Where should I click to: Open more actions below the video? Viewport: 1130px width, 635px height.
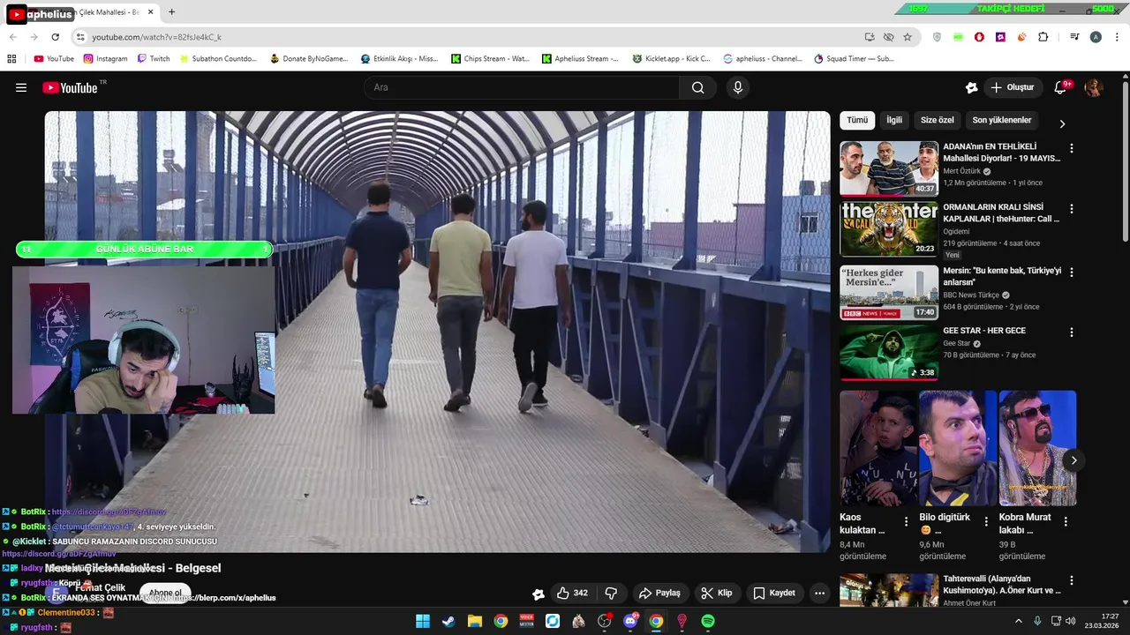point(819,593)
